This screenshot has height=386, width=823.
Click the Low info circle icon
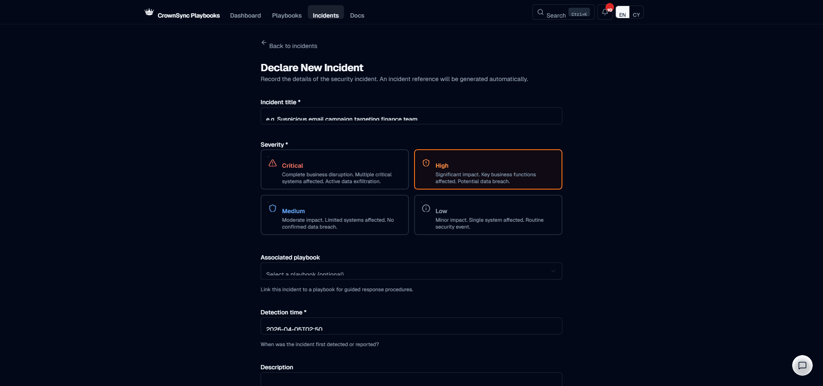point(426,208)
